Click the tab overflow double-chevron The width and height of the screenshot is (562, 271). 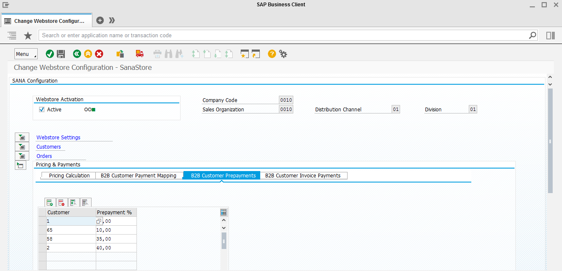(x=112, y=20)
